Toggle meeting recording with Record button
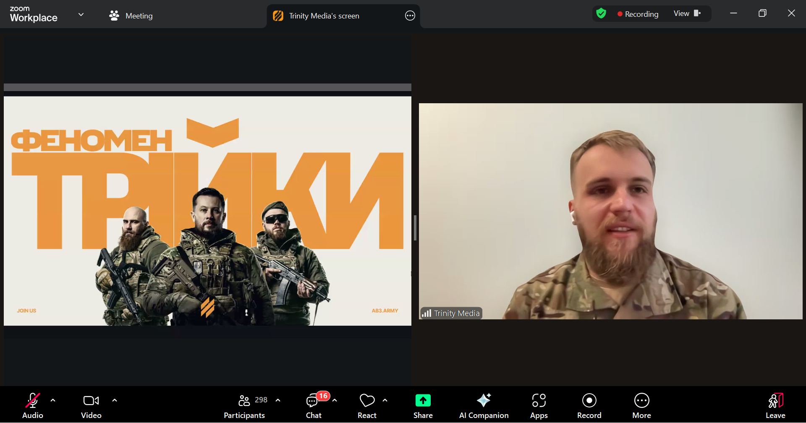 click(x=589, y=401)
